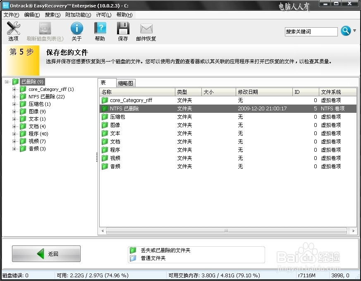Click the 返回 back button

coord(46,254)
